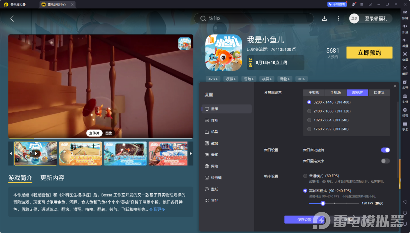The image size is (410, 233).
Task: Open the 横屏 > tag
Action: point(267,79)
